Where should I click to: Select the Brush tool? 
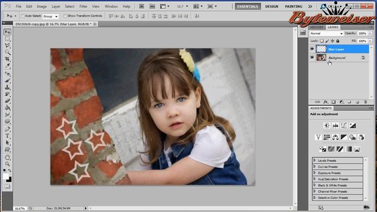tap(8, 81)
